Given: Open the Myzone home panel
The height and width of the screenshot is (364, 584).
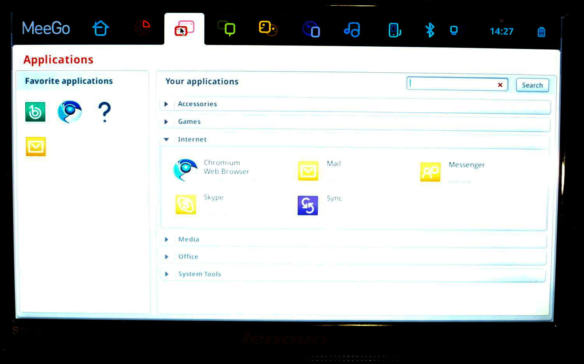Looking at the screenshot, I should tap(100, 28).
